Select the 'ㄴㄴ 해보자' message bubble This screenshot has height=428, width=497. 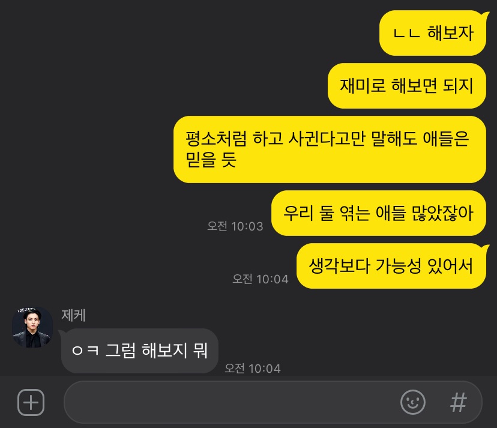click(433, 33)
